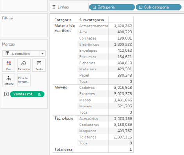Click the Sub-categoria column header
The image size is (184, 155).
point(91,20)
